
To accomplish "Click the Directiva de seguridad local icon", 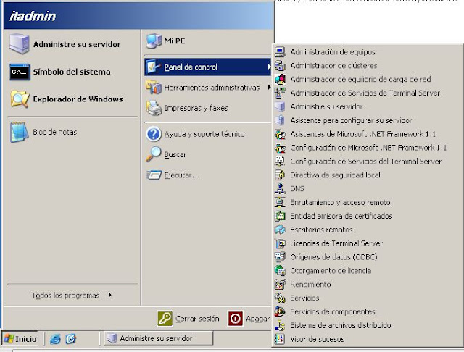I will tap(280, 175).
